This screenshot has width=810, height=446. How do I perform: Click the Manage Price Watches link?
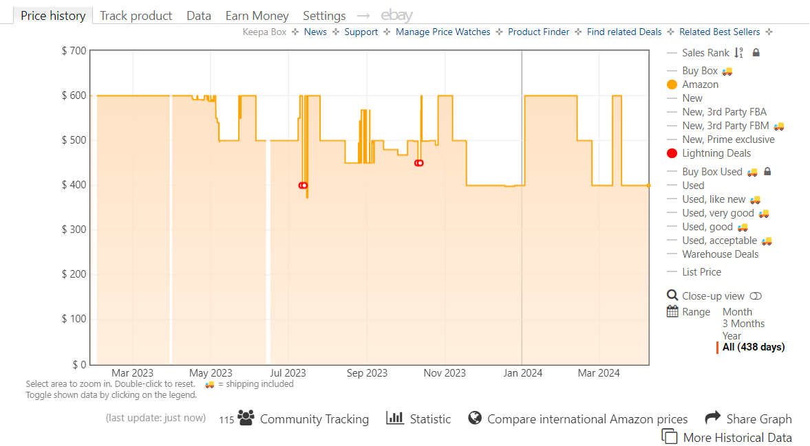tap(443, 32)
